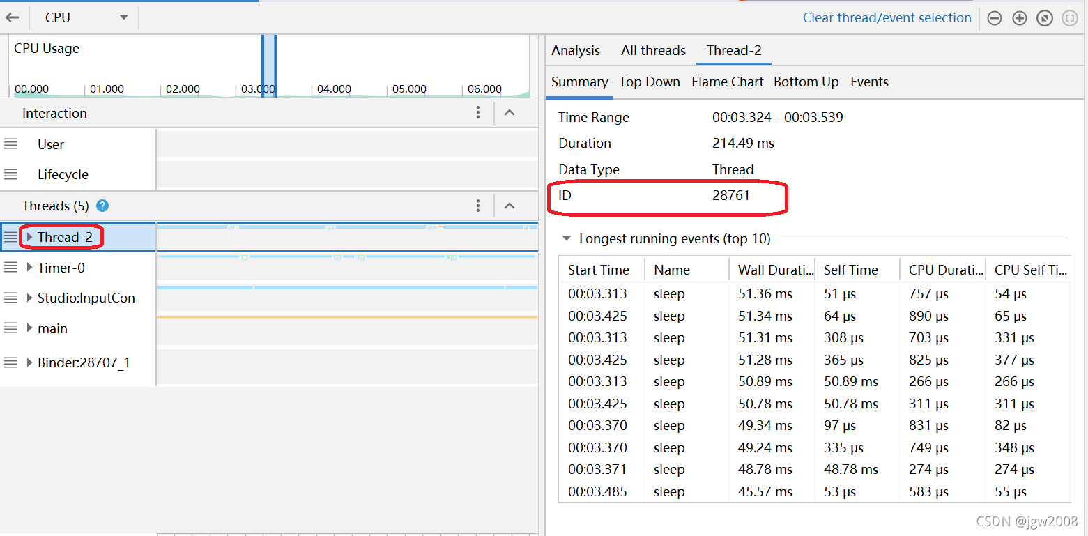The image size is (1088, 536).
Task: Grab the Studio:InputCon row drag handle
Action: 10,298
